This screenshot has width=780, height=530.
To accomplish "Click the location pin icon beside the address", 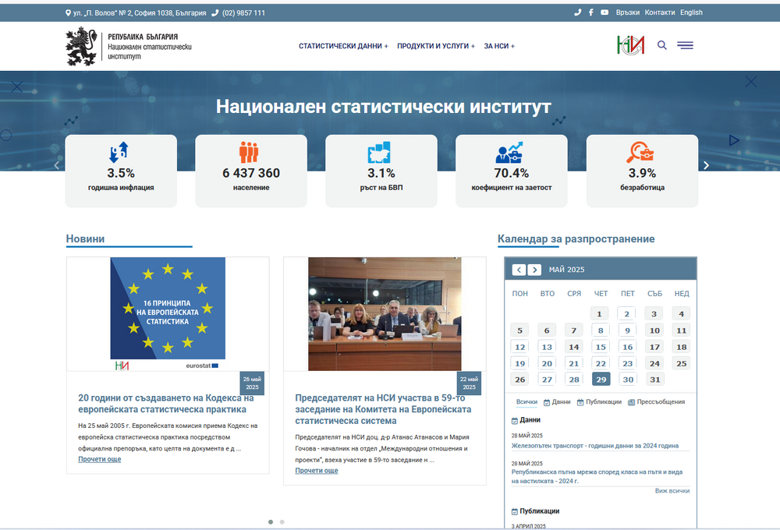I will pyautogui.click(x=67, y=12).
